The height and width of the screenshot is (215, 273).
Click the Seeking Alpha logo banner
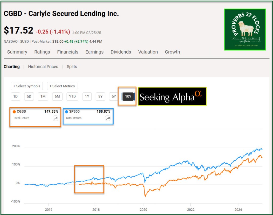172,96
